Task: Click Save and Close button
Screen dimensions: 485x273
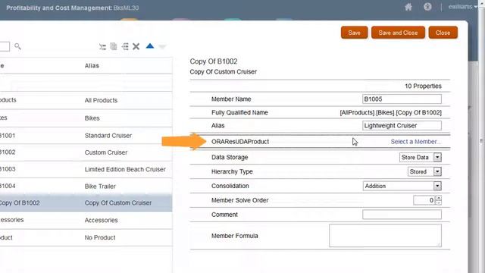Action: point(398,33)
